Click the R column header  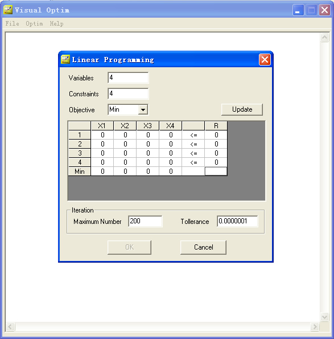pyautogui.click(x=216, y=126)
